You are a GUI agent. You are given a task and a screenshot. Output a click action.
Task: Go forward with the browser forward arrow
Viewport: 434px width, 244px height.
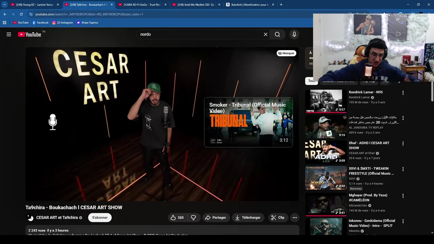click(13, 14)
